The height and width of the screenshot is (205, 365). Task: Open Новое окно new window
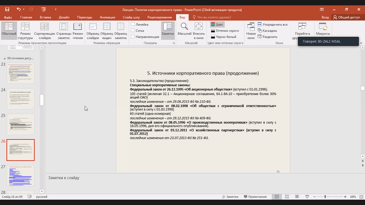point(251,30)
